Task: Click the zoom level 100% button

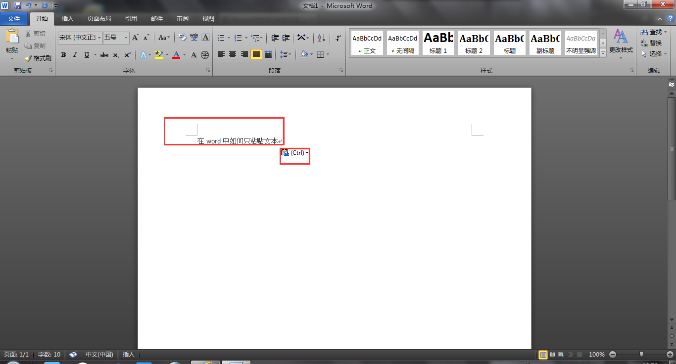Action: point(597,355)
